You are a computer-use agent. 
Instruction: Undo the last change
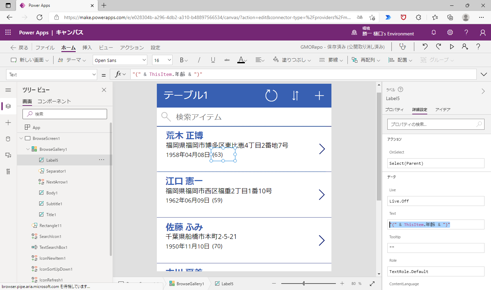click(x=425, y=47)
